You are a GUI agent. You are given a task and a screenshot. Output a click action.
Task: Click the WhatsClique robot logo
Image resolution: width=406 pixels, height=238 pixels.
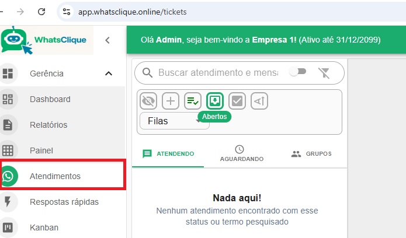click(17, 40)
